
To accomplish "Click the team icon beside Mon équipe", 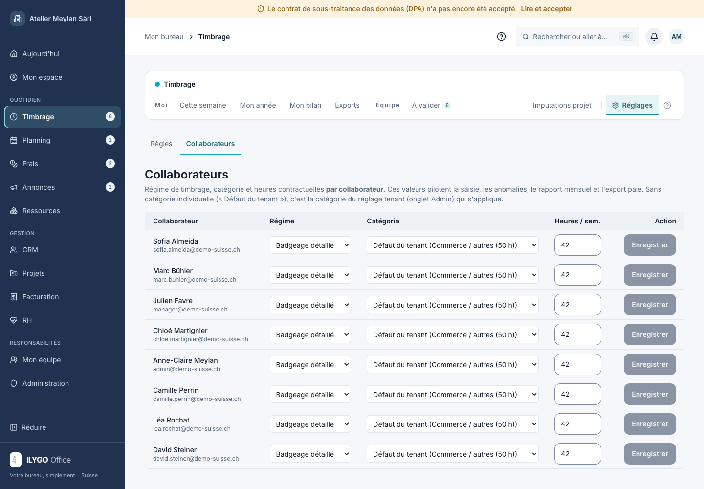I will [x=14, y=360].
